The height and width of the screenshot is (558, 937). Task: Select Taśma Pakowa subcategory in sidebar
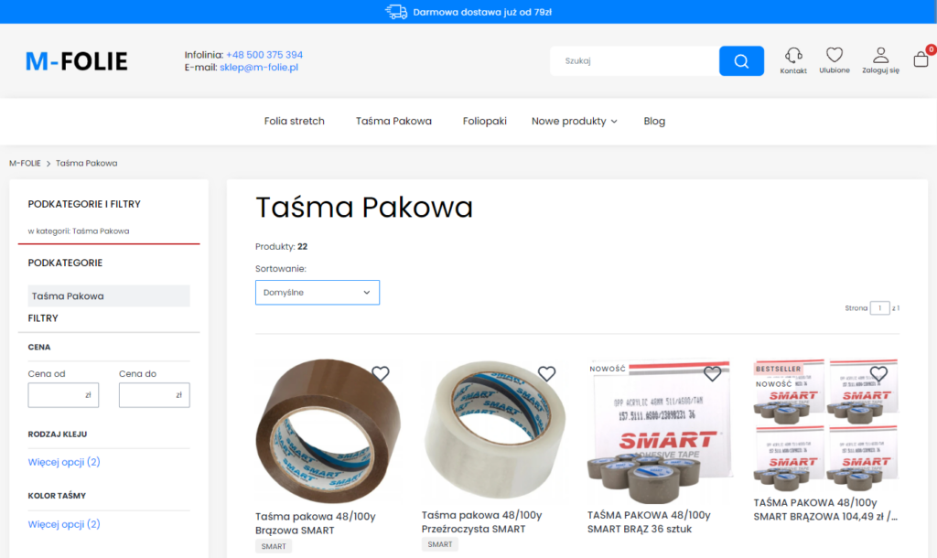[109, 295]
